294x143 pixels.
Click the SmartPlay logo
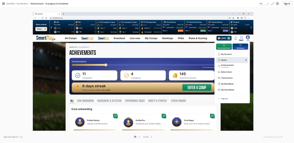tap(46, 38)
